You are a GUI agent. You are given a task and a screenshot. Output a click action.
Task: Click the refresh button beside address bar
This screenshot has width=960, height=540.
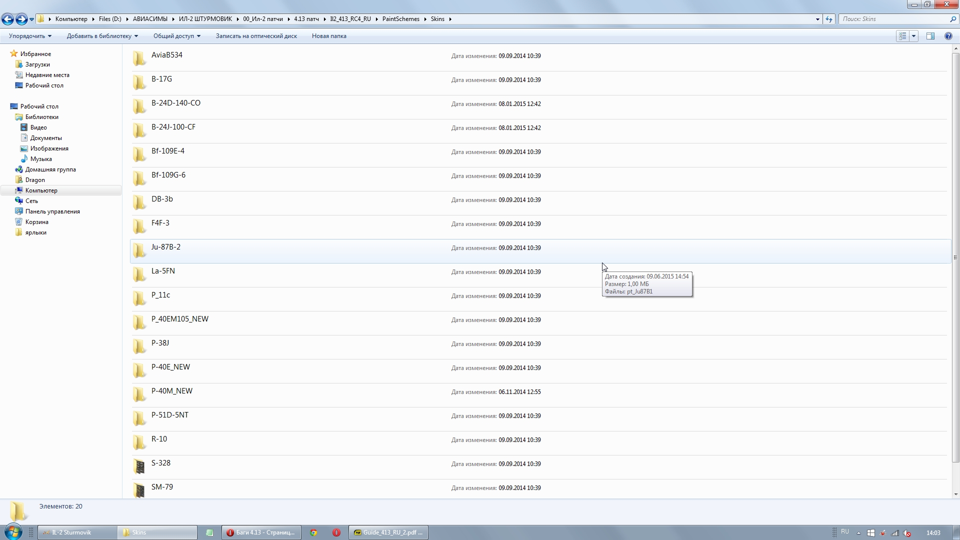[829, 19]
